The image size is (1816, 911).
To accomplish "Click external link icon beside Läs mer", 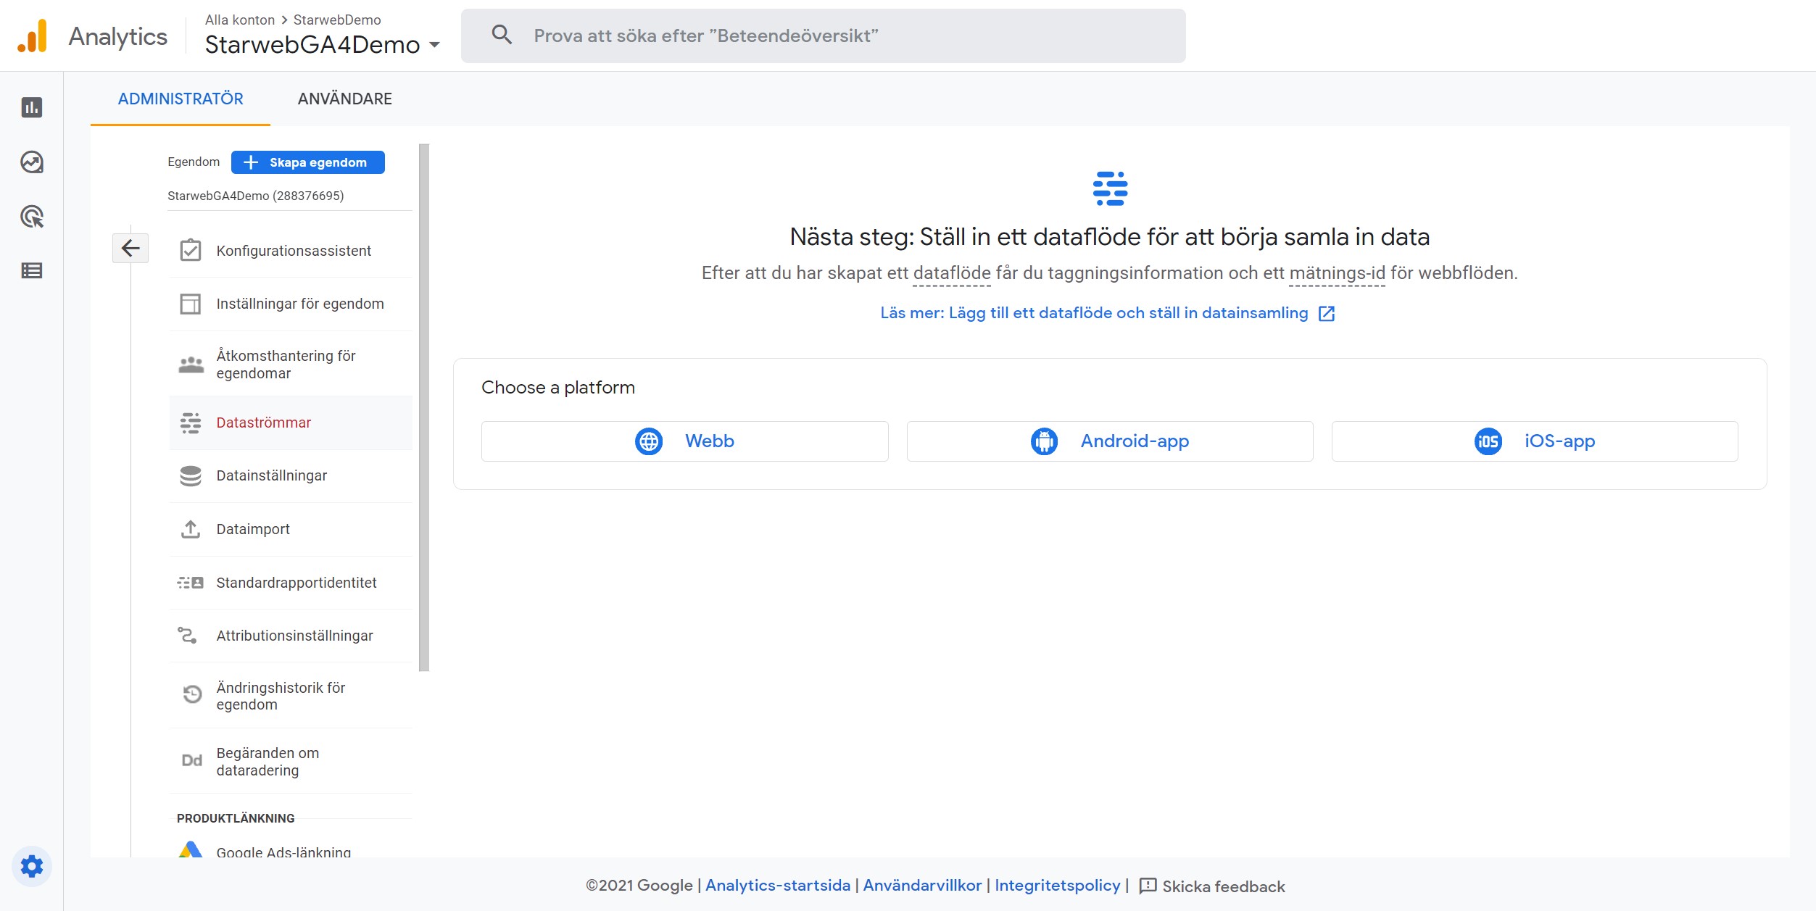I will (x=1327, y=313).
